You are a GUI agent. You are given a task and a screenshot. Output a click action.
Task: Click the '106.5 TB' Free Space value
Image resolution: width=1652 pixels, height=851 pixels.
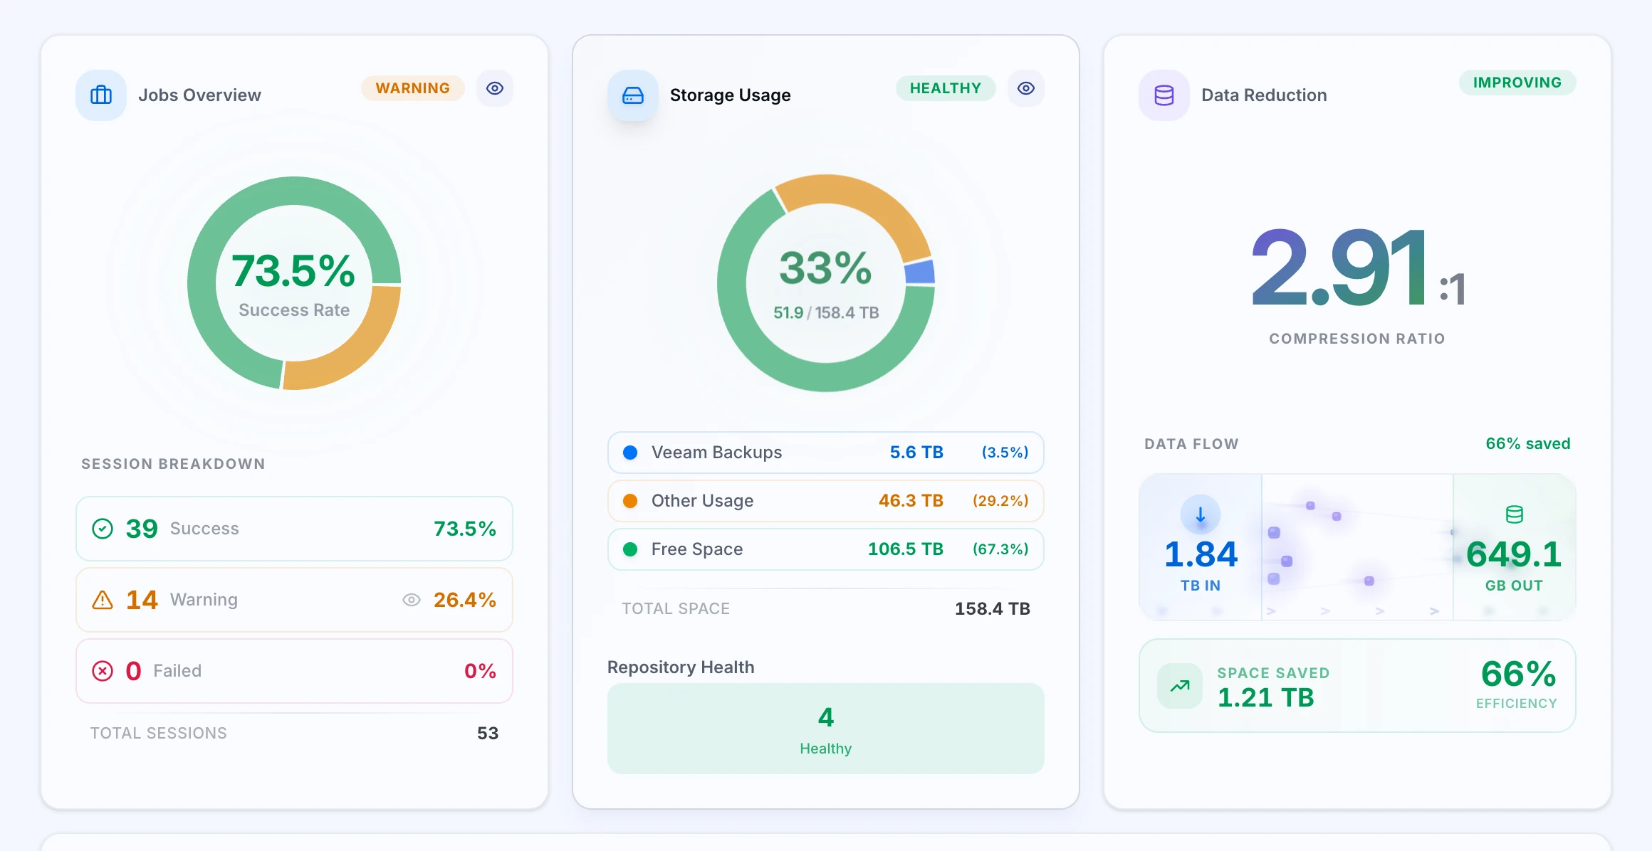pyautogui.click(x=905, y=549)
